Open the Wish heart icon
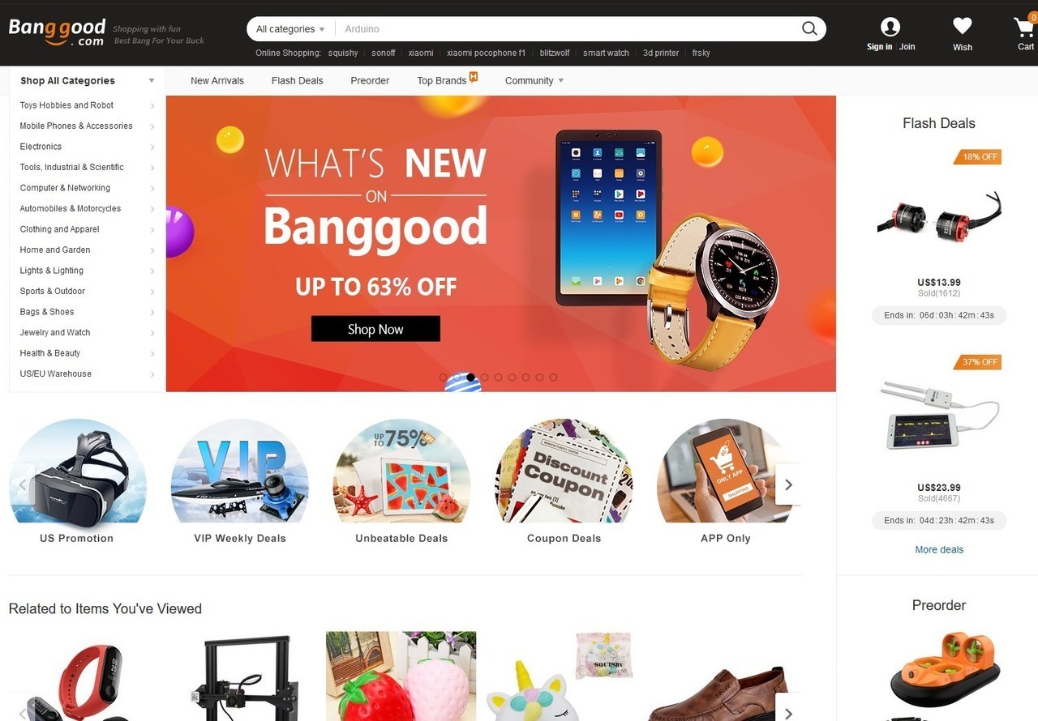The image size is (1038, 721). tap(963, 27)
